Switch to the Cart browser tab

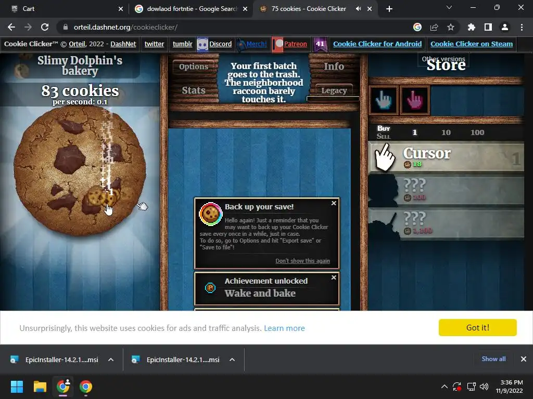65,9
